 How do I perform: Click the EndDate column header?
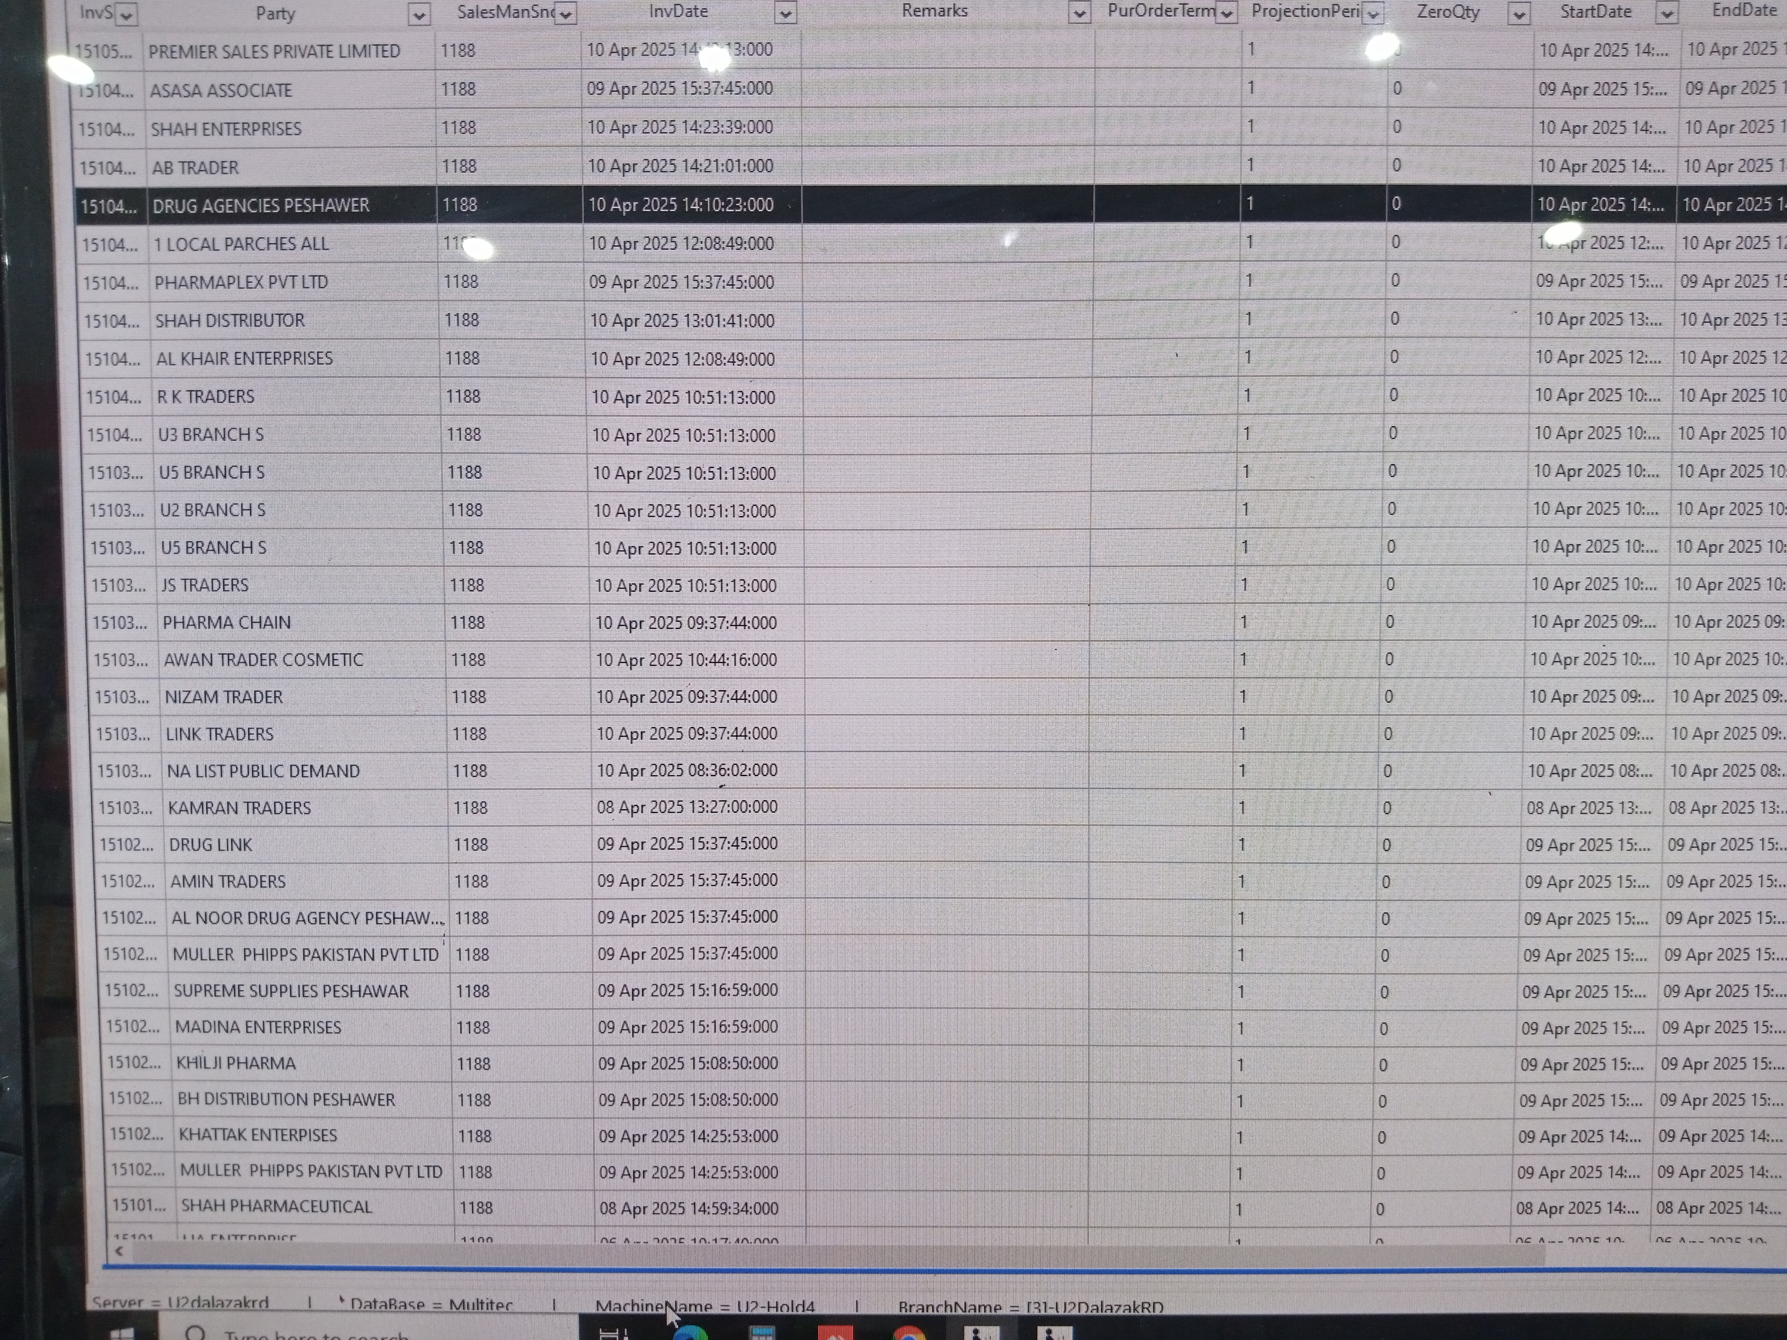pyautogui.click(x=1744, y=10)
